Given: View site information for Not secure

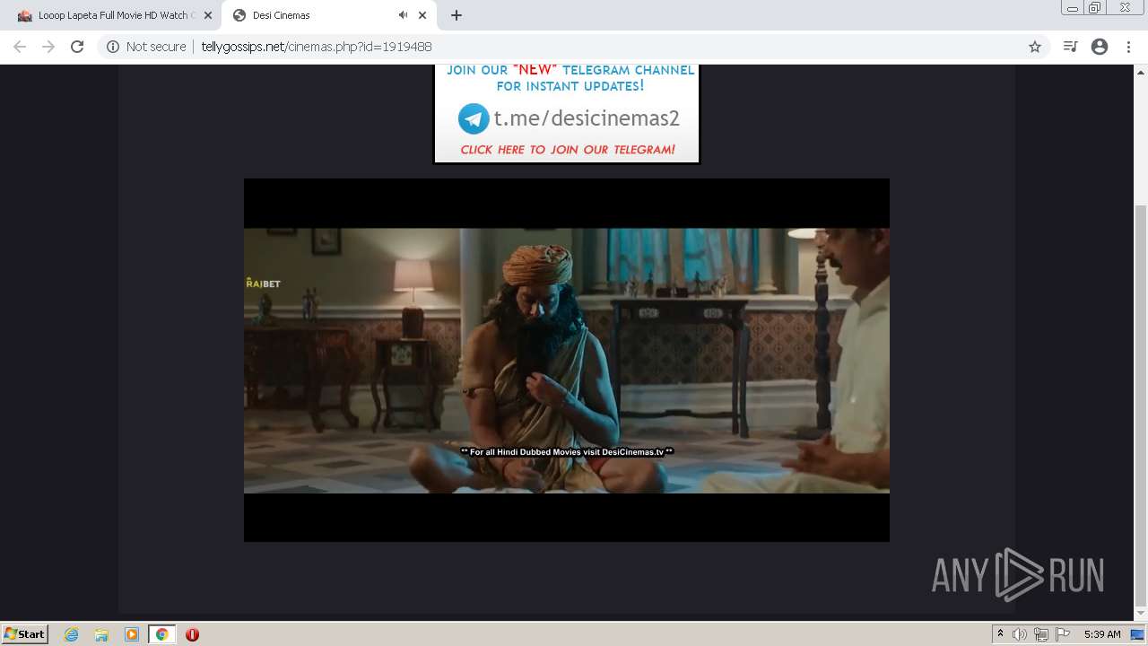Looking at the screenshot, I should tap(146, 47).
